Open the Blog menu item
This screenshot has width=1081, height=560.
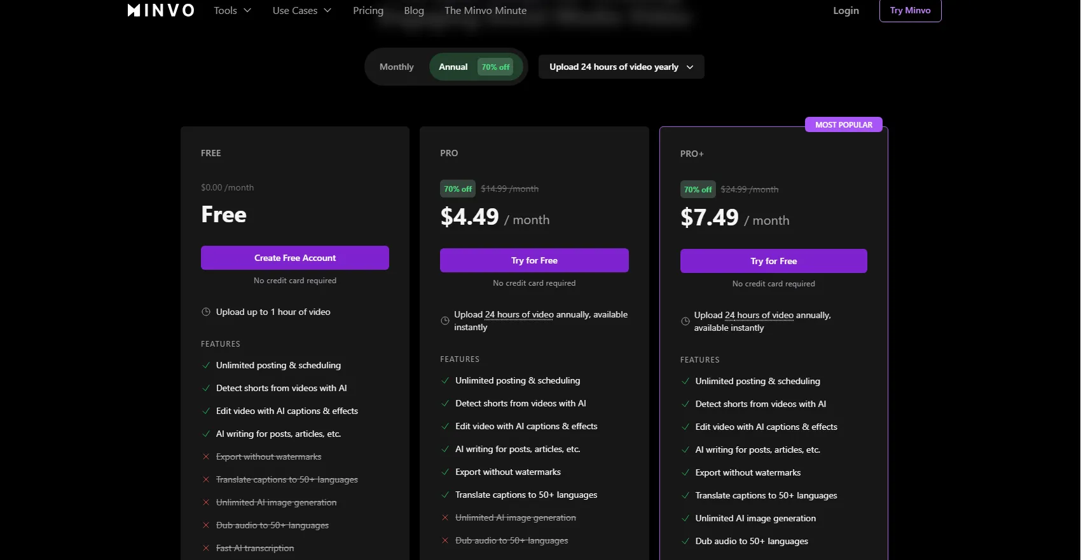point(413,10)
